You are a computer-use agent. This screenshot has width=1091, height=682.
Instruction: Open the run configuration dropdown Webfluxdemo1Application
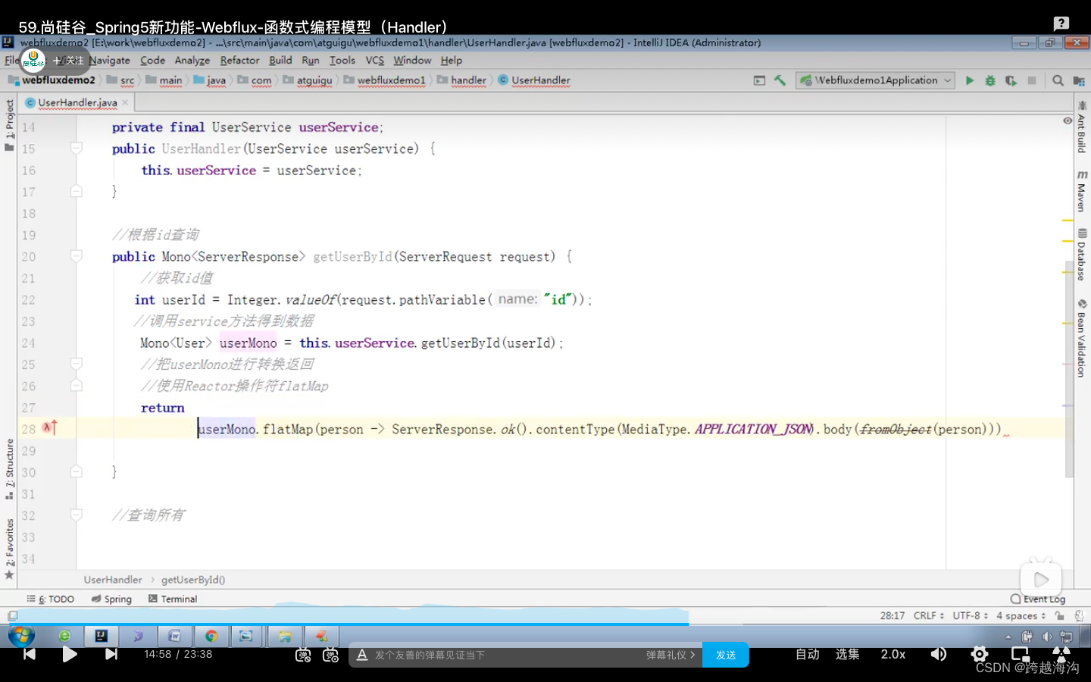(875, 80)
